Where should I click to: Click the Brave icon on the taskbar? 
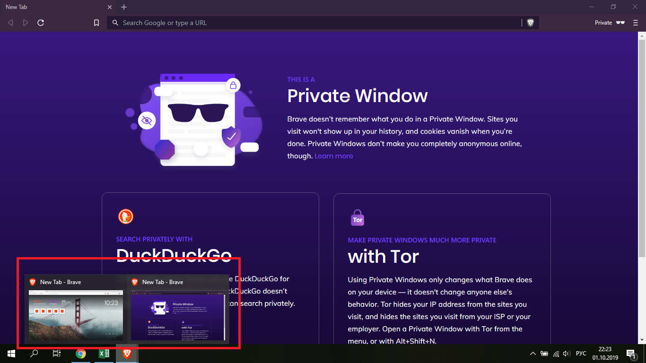pos(127,354)
